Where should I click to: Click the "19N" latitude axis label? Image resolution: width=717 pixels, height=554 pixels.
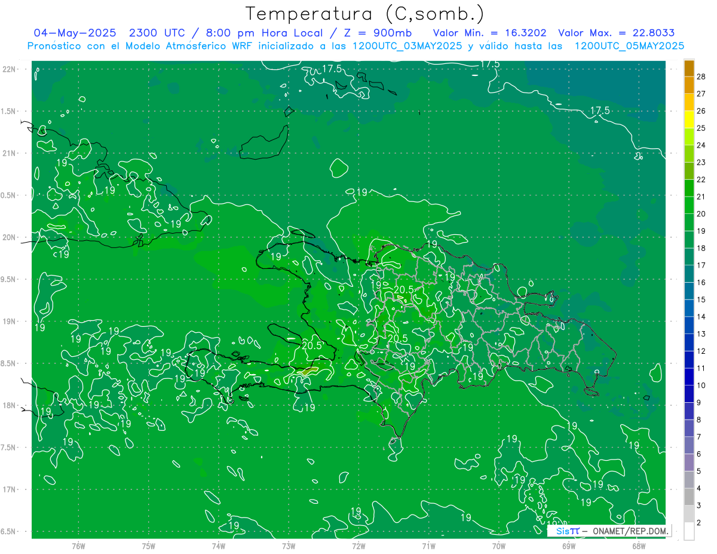9,321
